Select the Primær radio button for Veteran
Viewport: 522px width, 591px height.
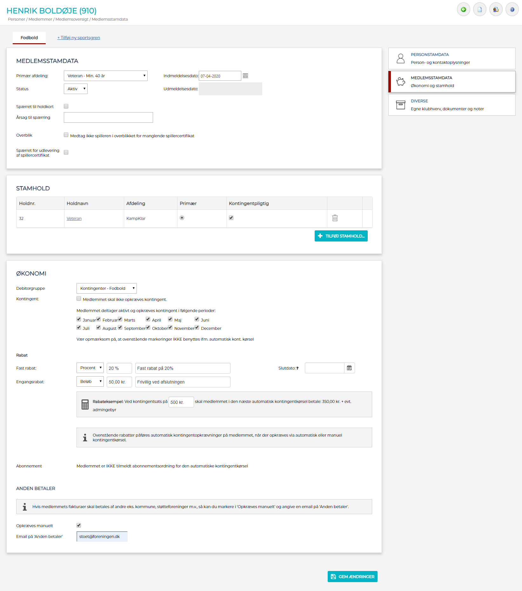(182, 218)
